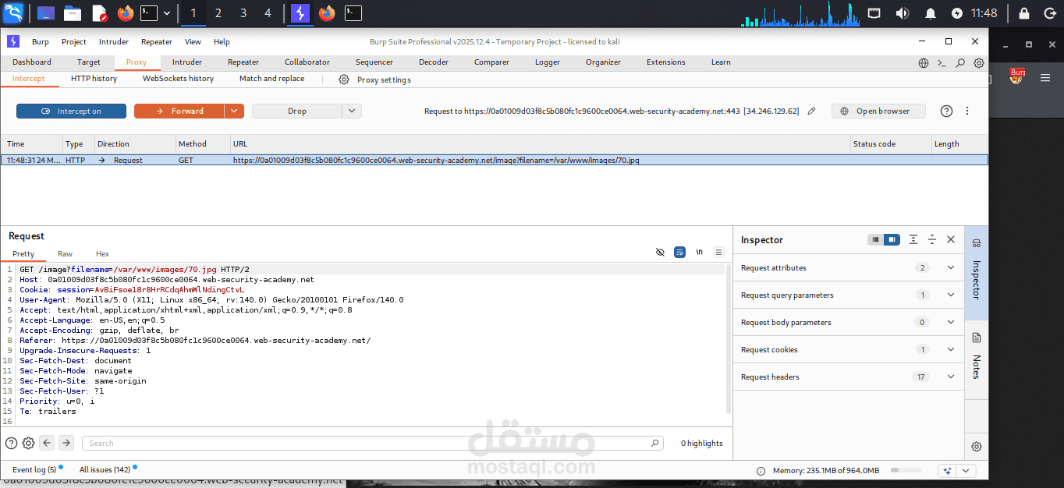Switch request view to Hex tab
This screenshot has width=1064, height=488.
click(x=102, y=253)
